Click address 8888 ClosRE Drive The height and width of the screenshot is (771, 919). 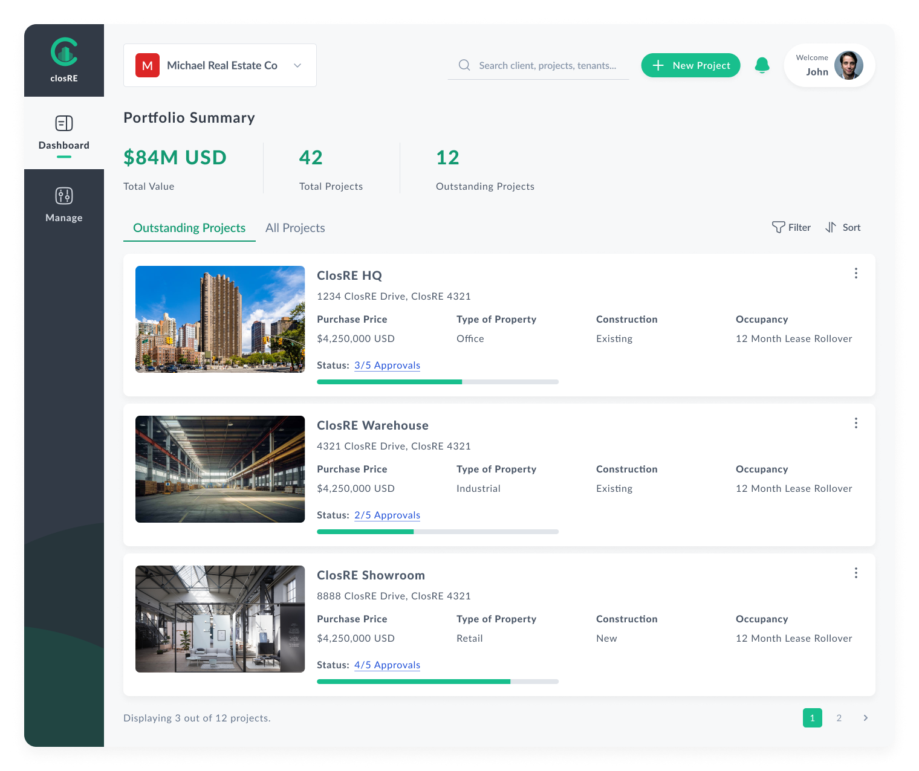(x=394, y=596)
